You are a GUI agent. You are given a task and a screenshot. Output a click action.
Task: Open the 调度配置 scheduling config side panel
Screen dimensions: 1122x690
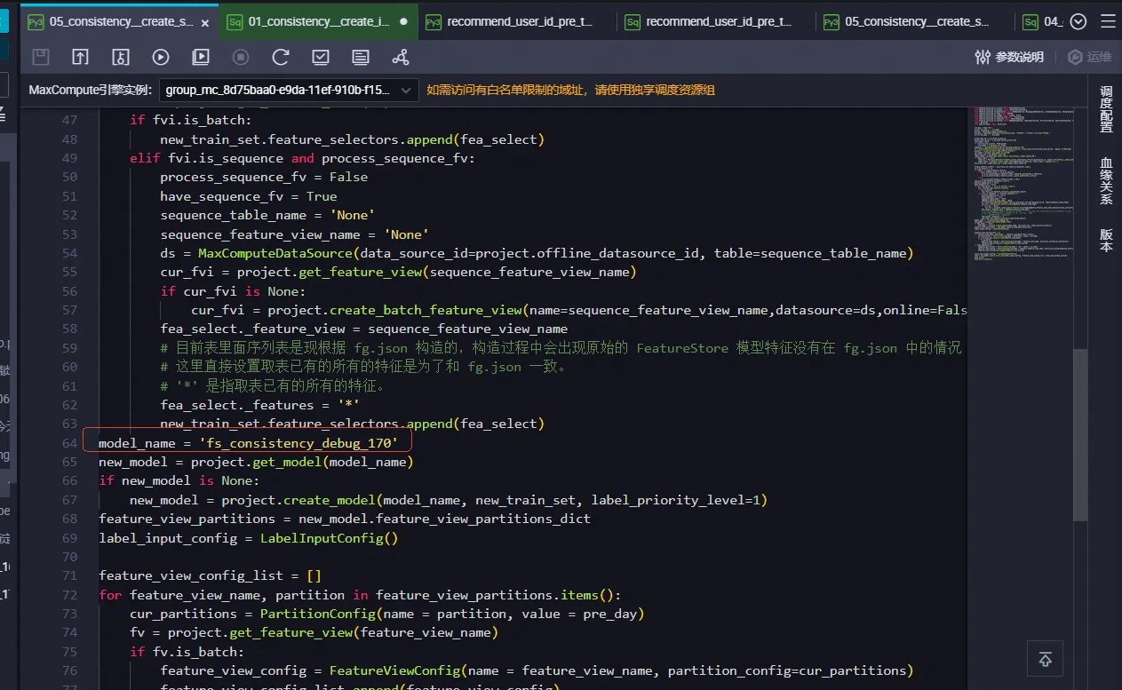(1106, 109)
